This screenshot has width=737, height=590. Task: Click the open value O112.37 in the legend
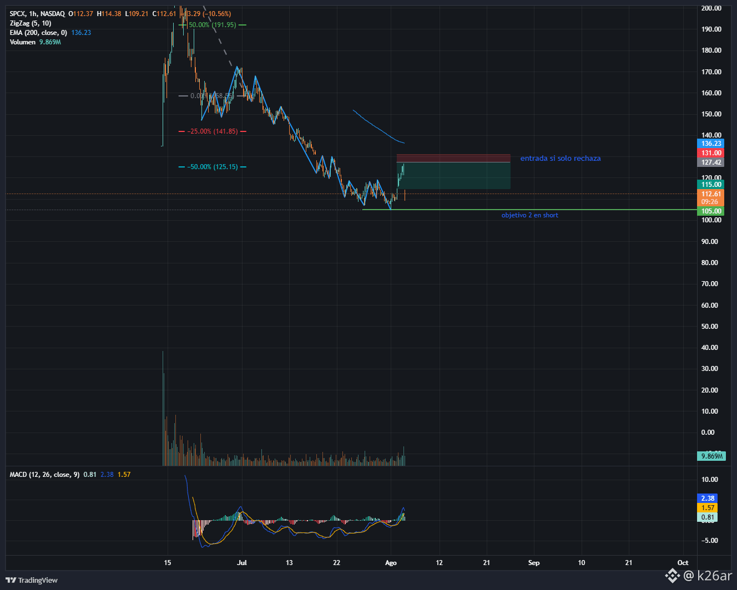[81, 14]
